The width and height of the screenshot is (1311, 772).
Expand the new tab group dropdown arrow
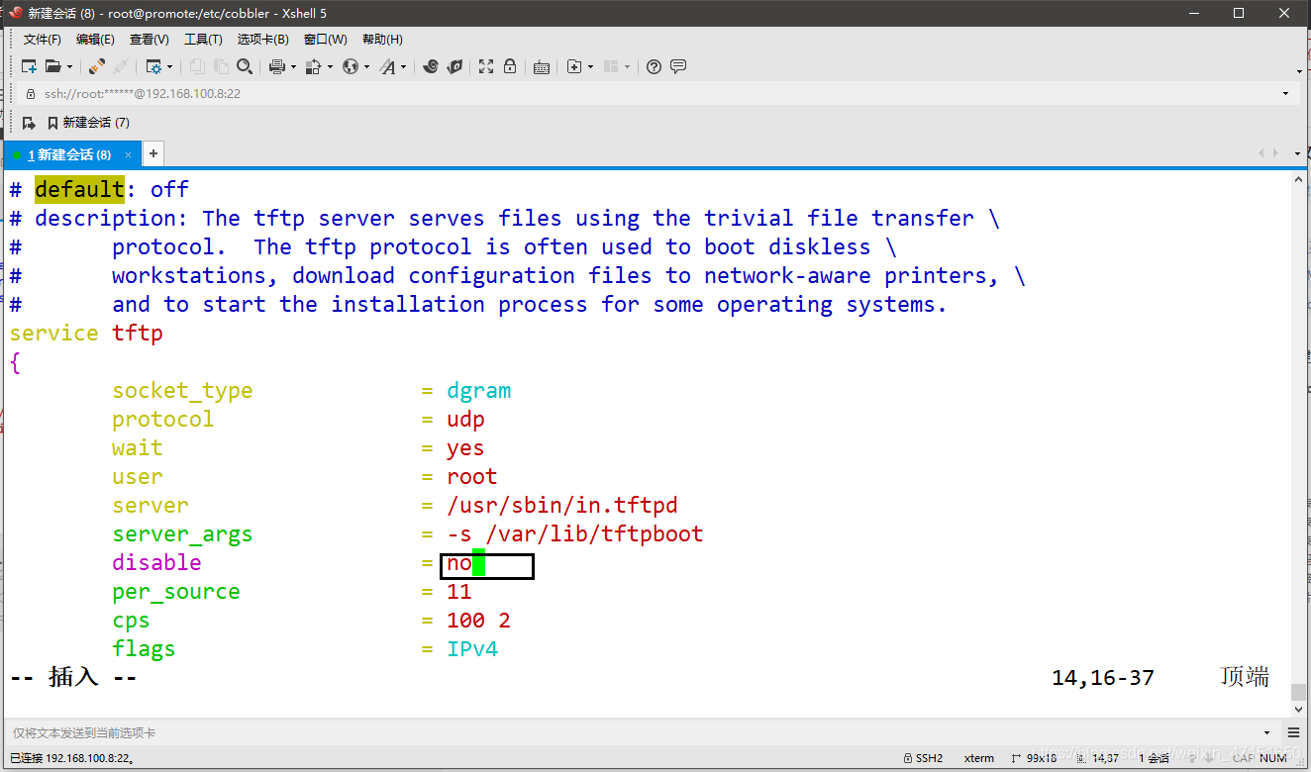point(591,67)
